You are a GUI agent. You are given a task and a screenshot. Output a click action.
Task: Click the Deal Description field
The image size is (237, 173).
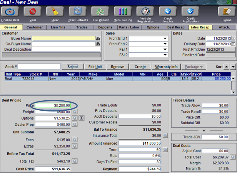(x=66, y=50)
